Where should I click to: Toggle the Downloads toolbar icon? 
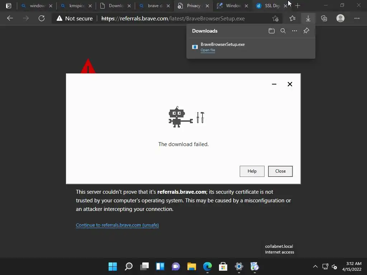coord(308,19)
